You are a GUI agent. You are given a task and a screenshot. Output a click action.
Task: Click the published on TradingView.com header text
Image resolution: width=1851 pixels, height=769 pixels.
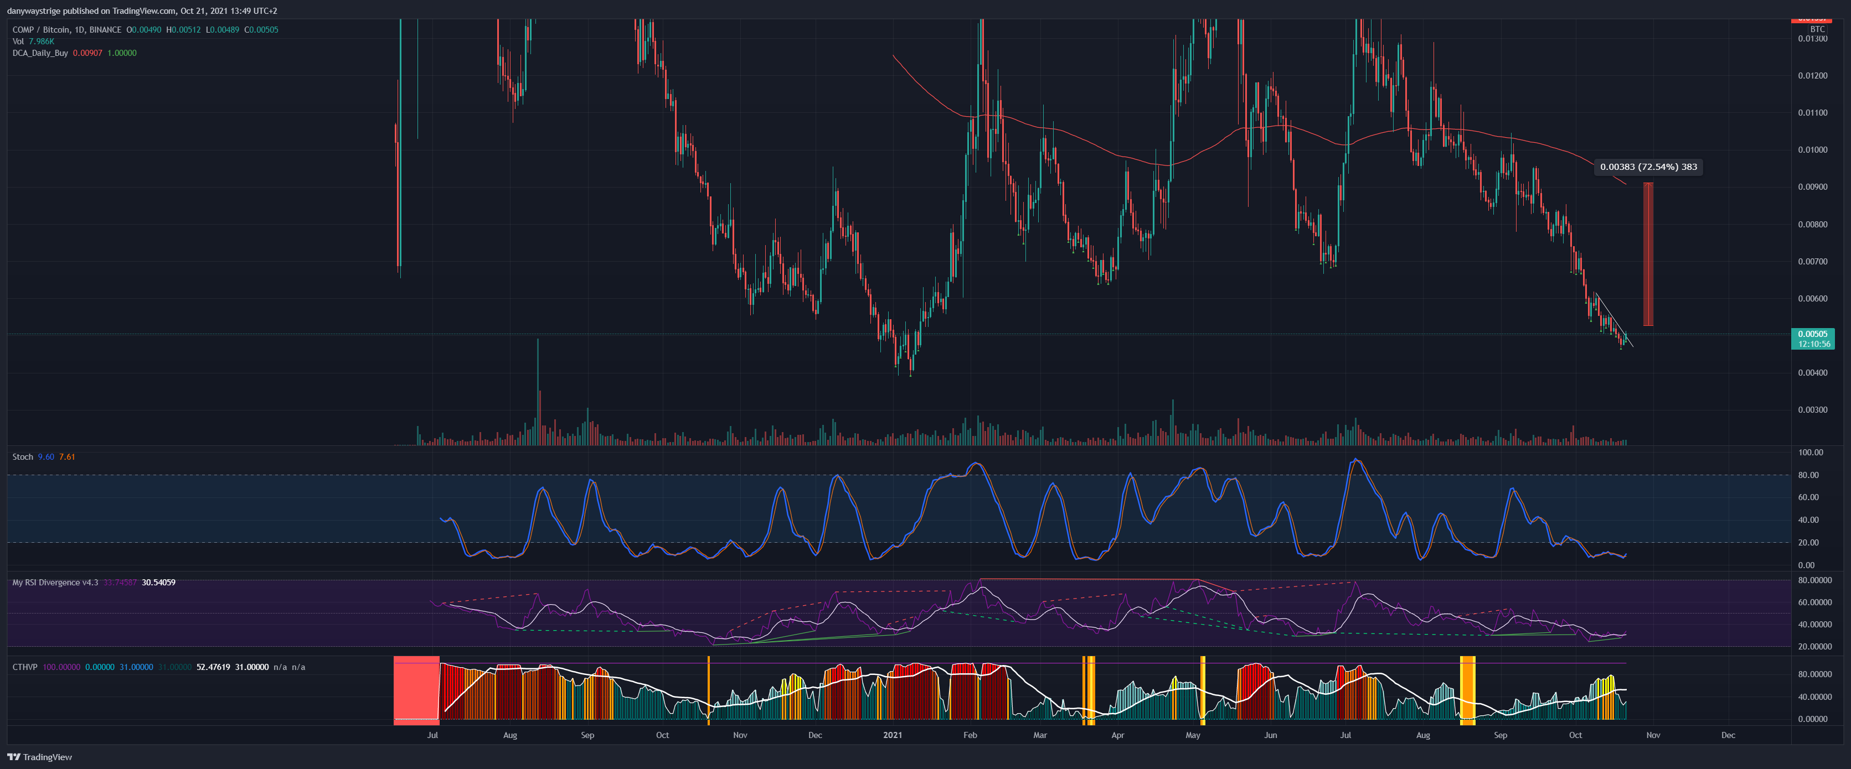[x=118, y=11]
